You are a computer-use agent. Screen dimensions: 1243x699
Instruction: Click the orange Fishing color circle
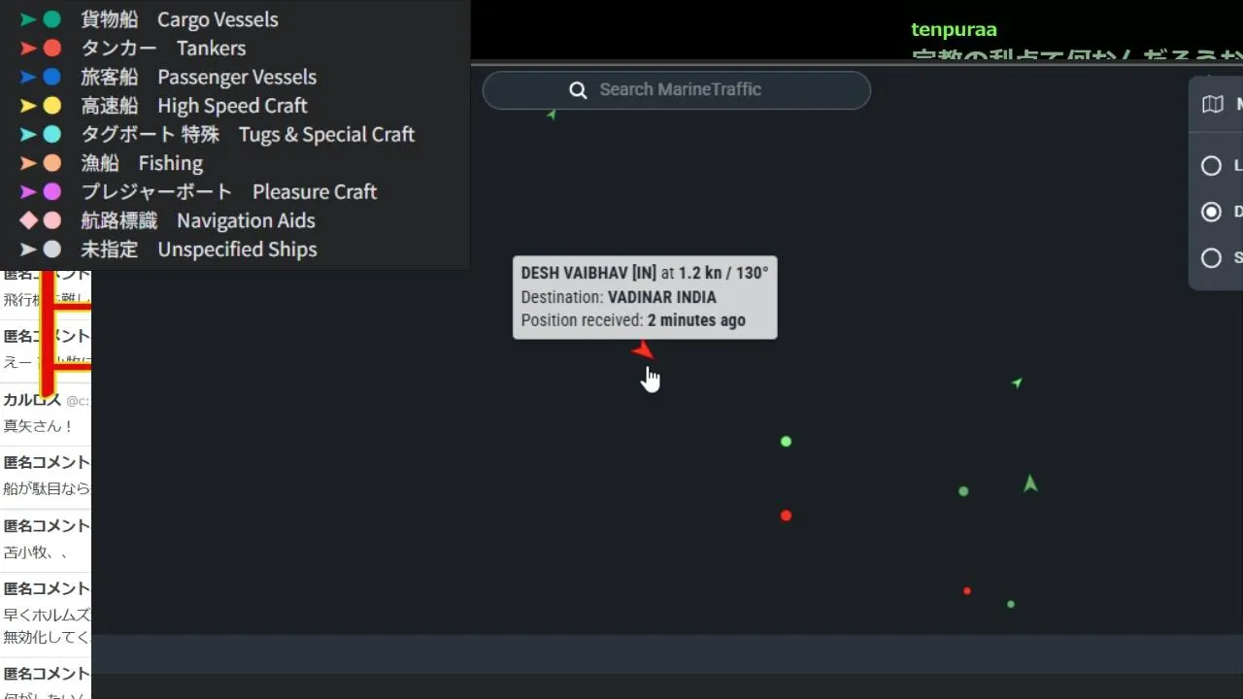pyautogui.click(x=52, y=163)
